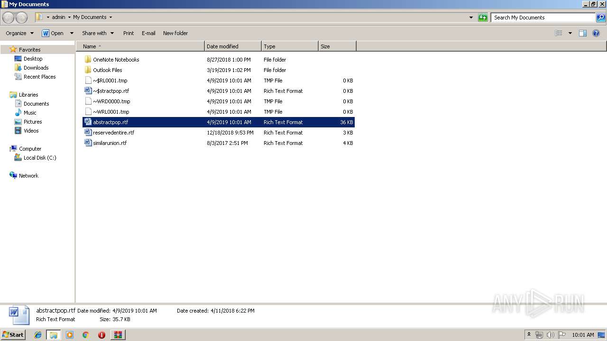Expand the Open button dropdown arrow
The width and height of the screenshot is (607, 341).
(72, 33)
